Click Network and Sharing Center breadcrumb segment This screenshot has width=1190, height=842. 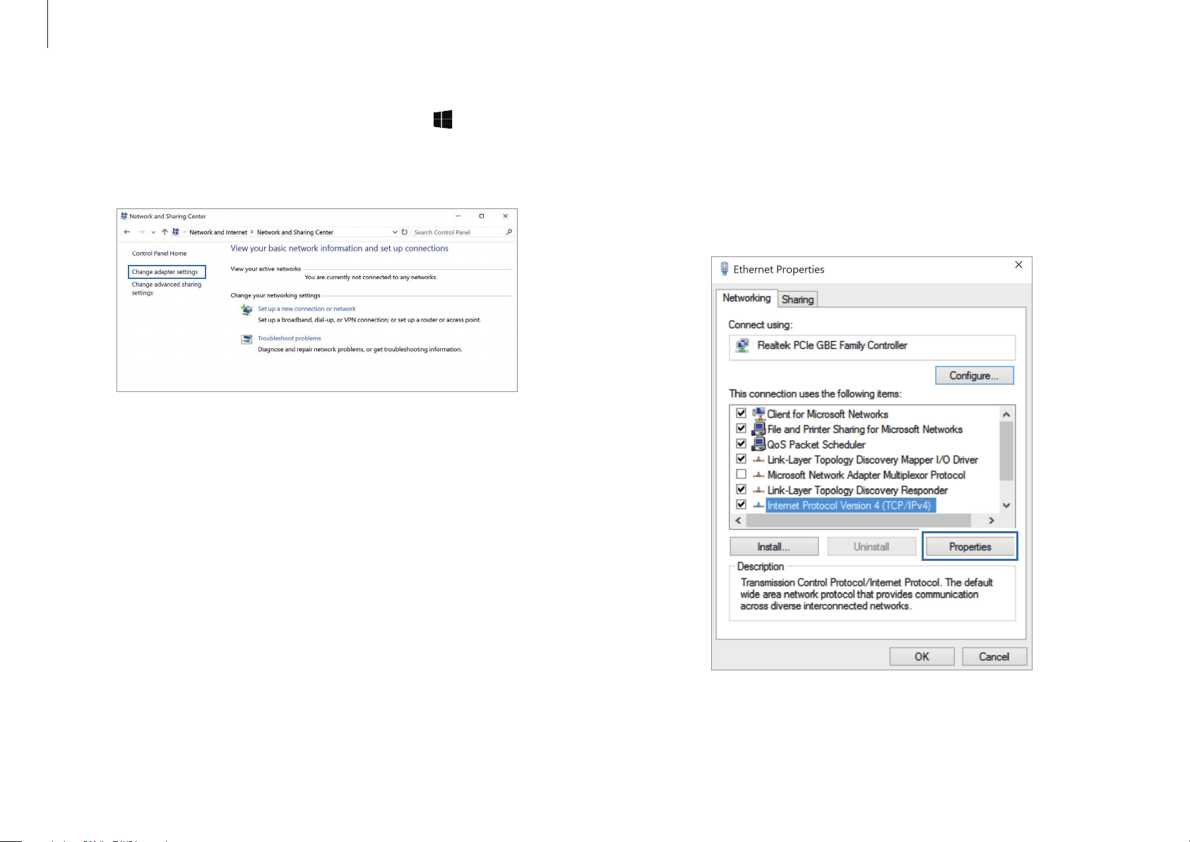[x=295, y=232]
